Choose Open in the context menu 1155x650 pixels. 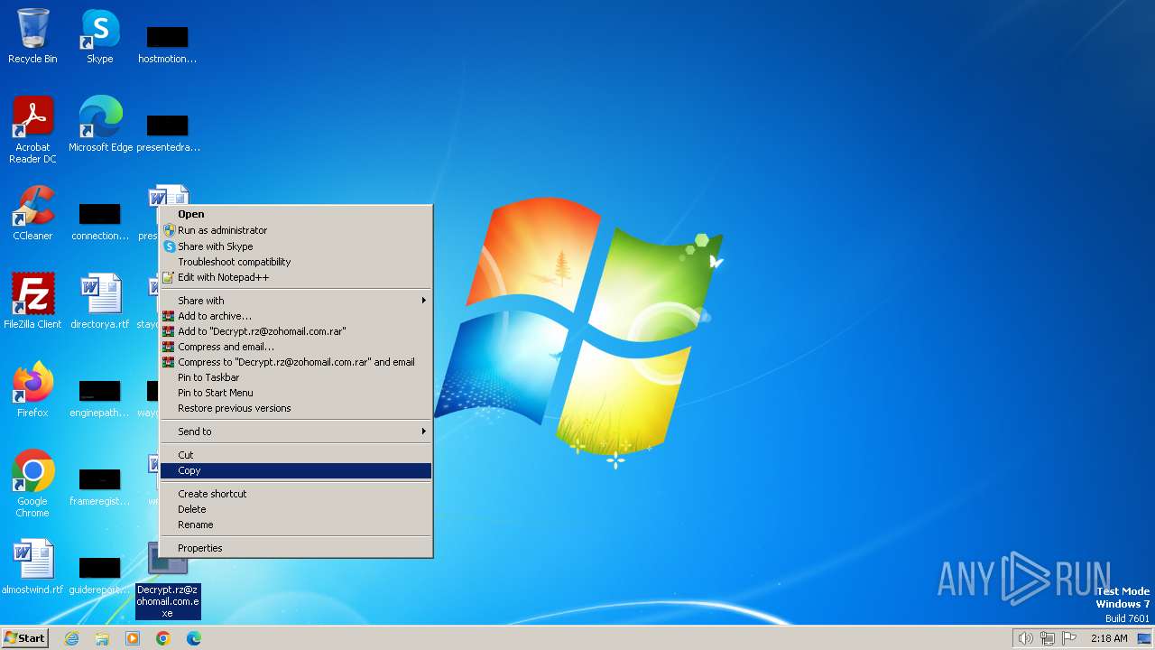tap(296, 214)
